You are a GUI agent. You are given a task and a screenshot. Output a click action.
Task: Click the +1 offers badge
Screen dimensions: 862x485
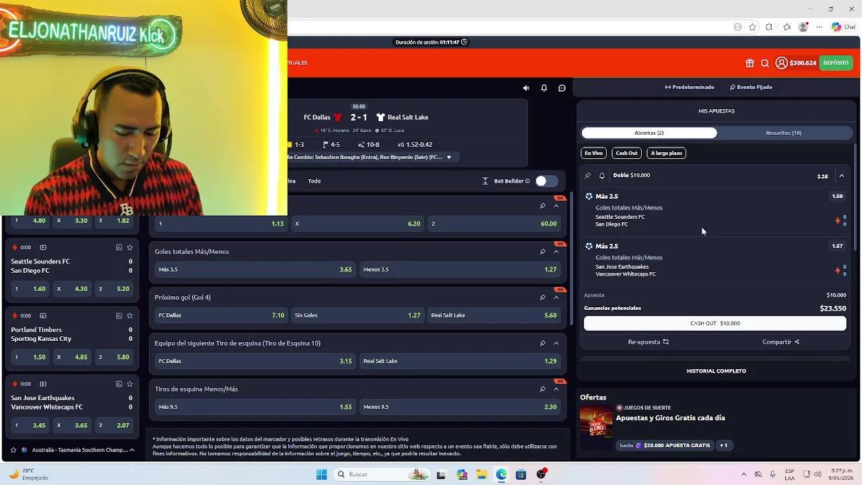click(x=724, y=445)
